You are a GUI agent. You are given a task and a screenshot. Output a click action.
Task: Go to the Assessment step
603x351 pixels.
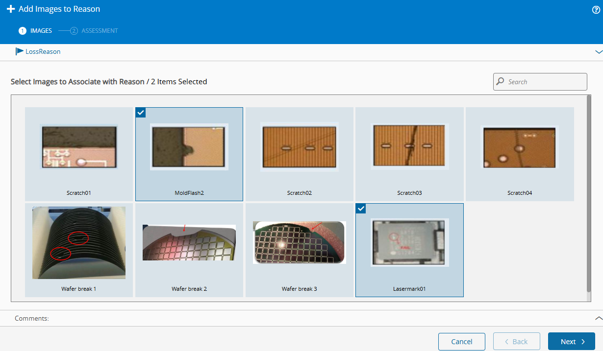tap(94, 30)
